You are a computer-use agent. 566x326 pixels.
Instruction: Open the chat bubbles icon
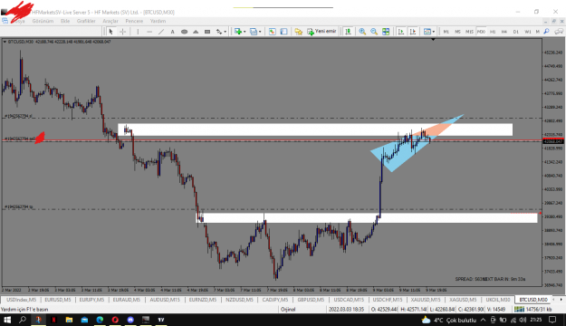(x=559, y=32)
